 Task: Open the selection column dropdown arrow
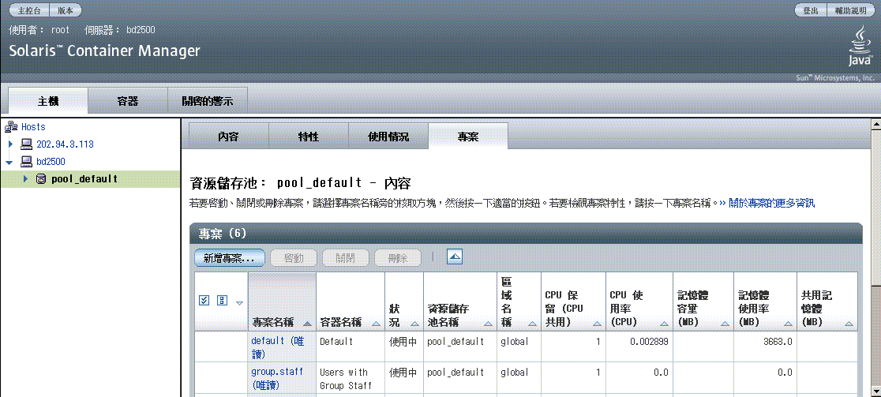click(x=239, y=303)
